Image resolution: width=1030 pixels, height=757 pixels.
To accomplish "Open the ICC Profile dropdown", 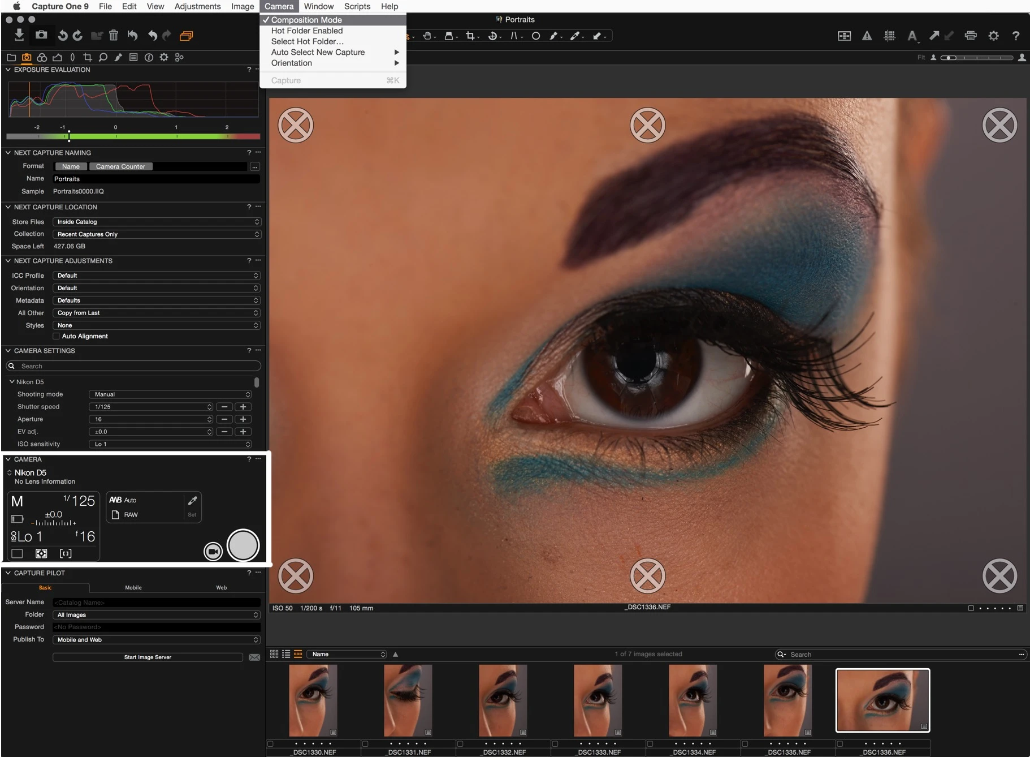I will (157, 276).
